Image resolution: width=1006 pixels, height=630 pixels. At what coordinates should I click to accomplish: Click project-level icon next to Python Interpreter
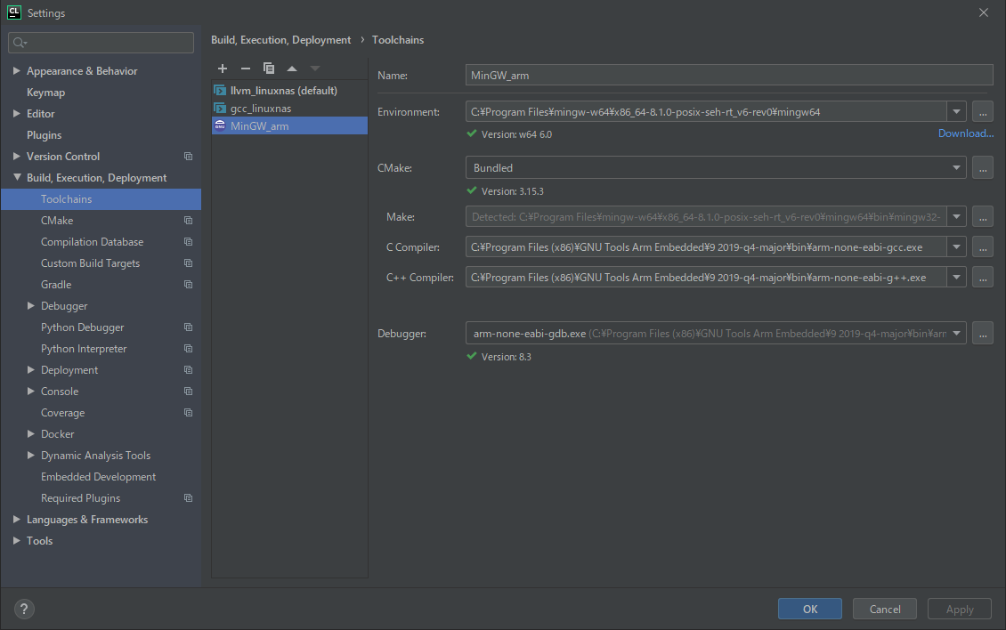click(188, 348)
